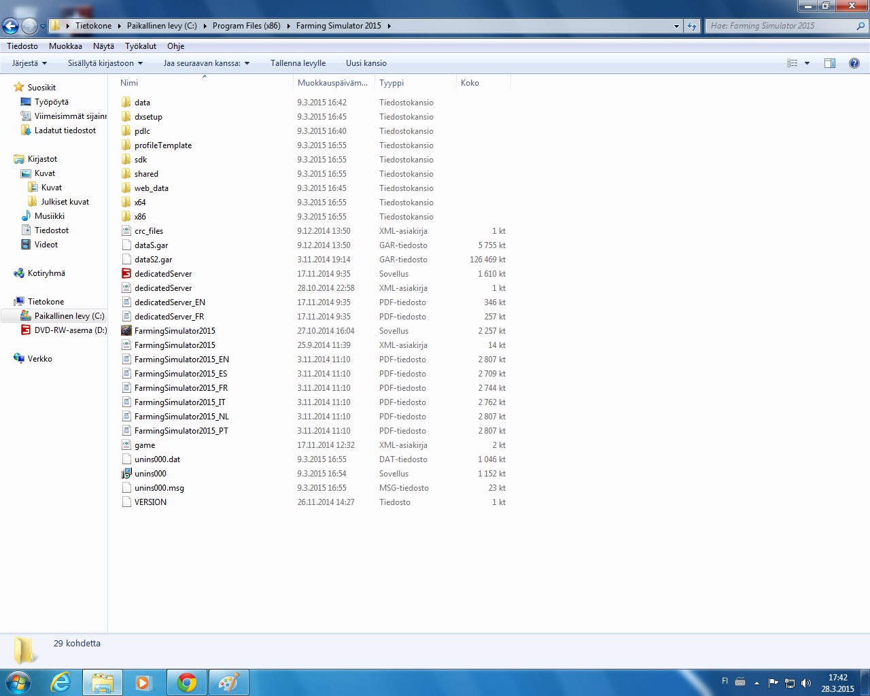Open the blue help question mark
The width and height of the screenshot is (870, 696).
[x=854, y=63]
